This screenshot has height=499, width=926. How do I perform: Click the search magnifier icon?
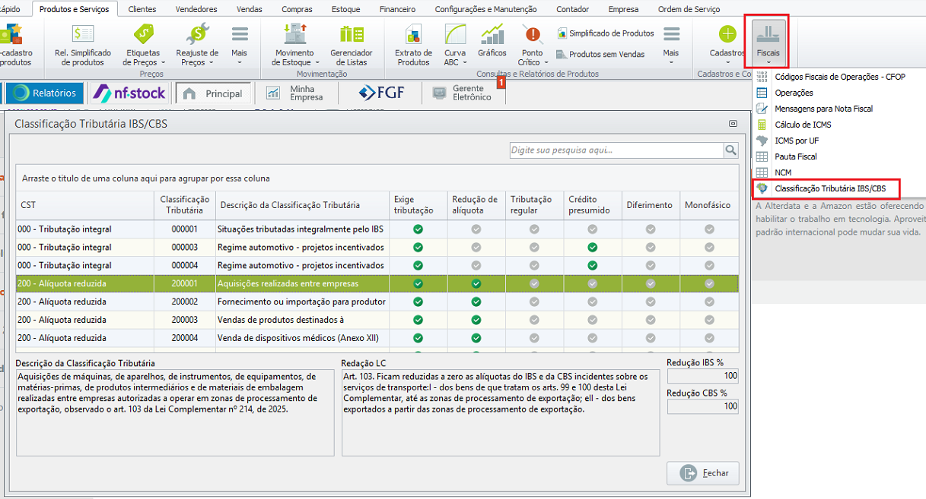[x=730, y=150]
